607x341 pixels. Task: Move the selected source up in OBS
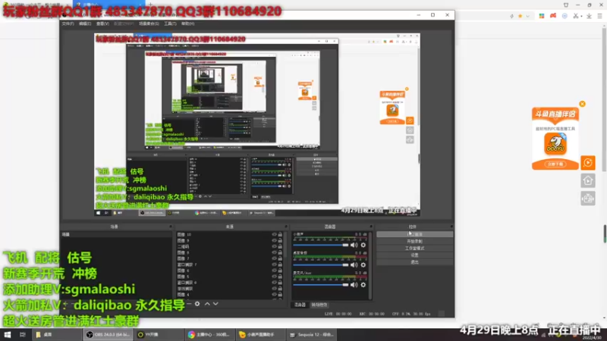coord(207,304)
